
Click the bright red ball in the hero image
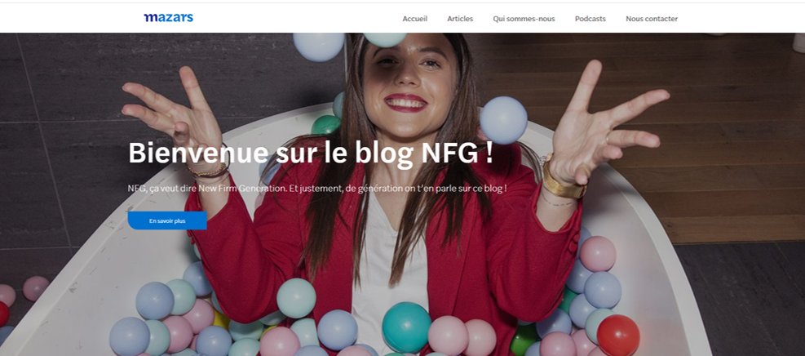pyautogui.click(x=618, y=335)
